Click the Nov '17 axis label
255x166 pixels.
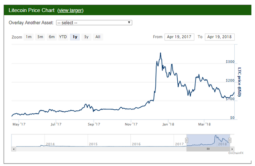(x=131, y=124)
